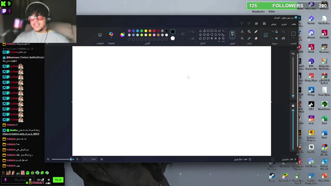Open the ملف menu

click(294, 24)
